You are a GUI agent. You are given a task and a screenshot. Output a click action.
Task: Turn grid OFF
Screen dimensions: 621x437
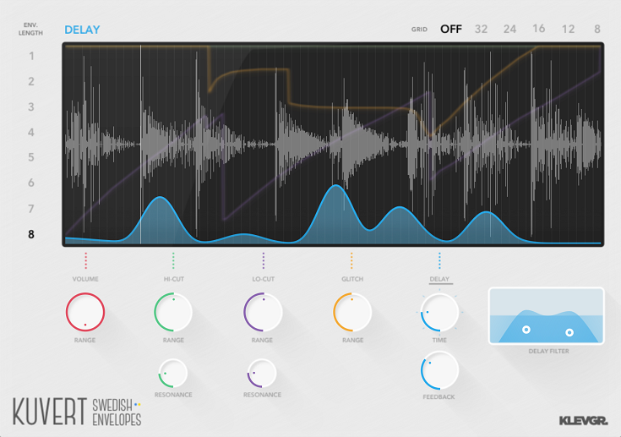[x=451, y=29]
